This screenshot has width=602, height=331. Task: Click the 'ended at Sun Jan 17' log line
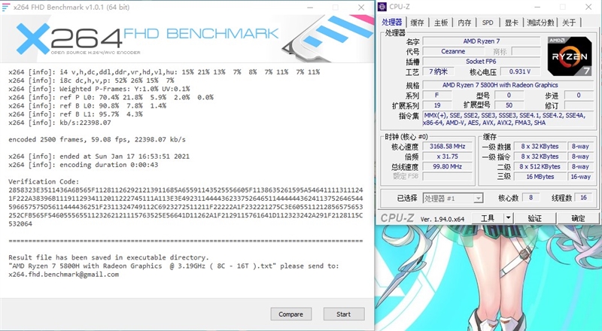tap(99, 156)
